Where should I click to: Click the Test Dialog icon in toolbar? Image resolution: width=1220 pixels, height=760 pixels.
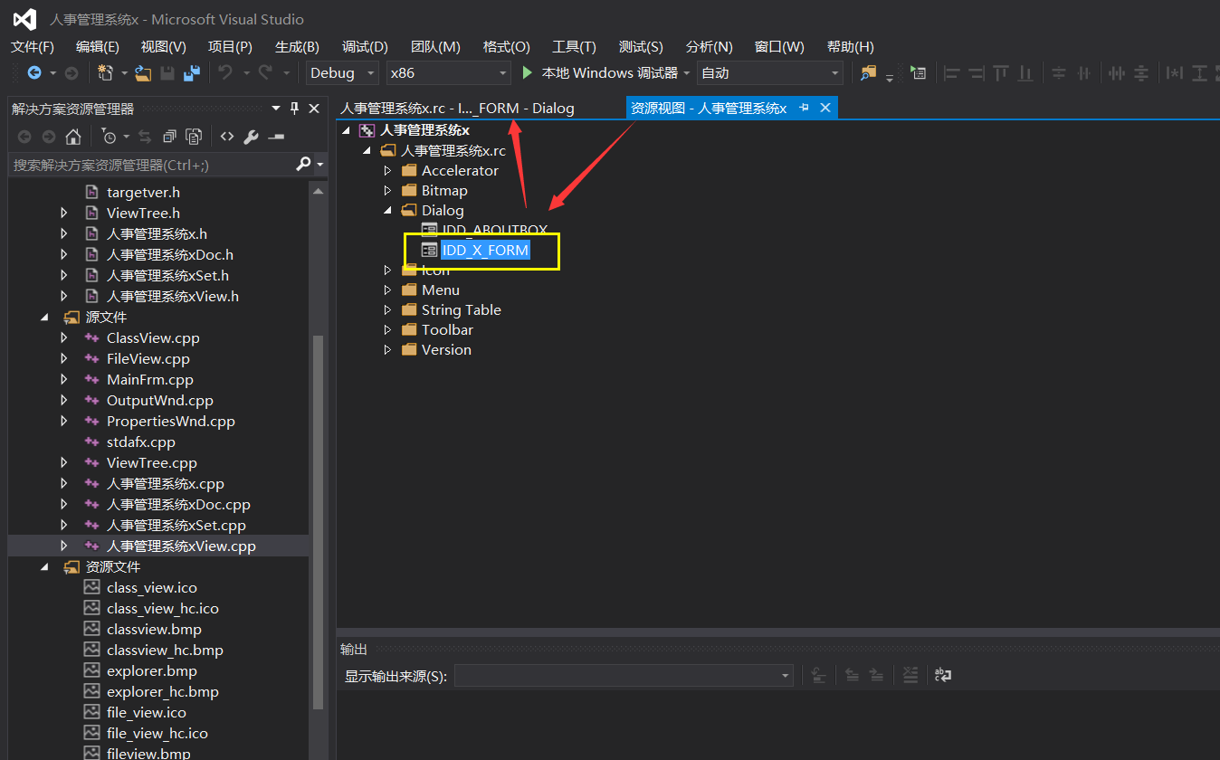click(919, 73)
